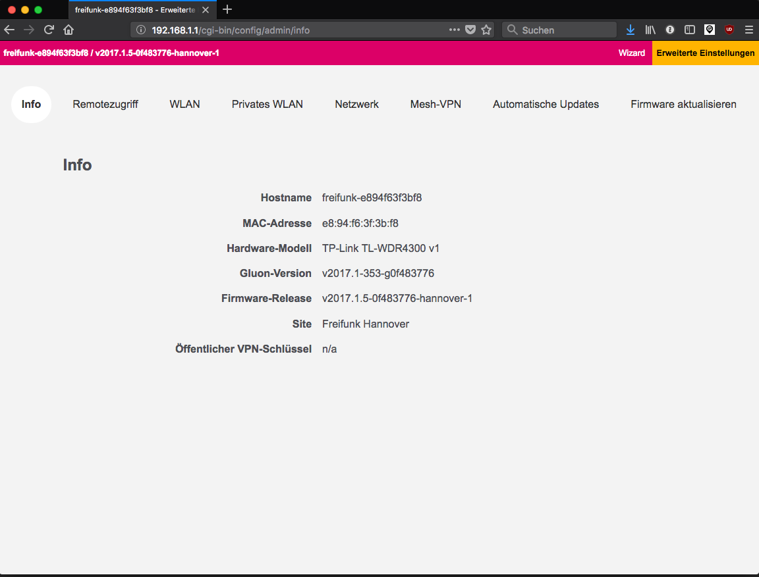Open the Library bookshelf icon
This screenshot has height=577, width=759.
[x=650, y=30]
